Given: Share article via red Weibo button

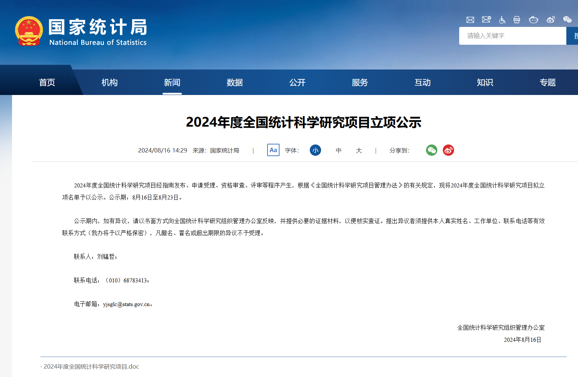Looking at the screenshot, I should (448, 150).
